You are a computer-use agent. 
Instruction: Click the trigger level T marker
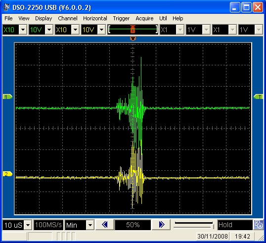(x=258, y=97)
